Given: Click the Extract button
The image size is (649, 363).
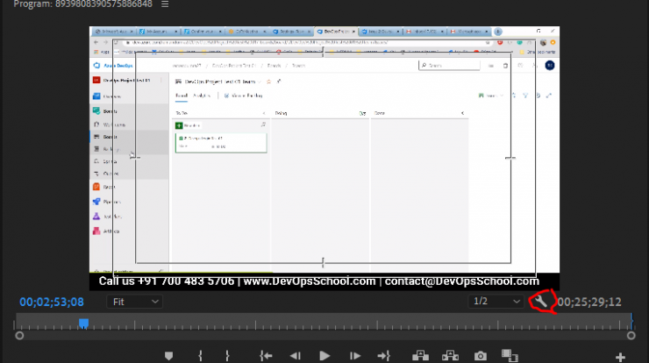Looking at the screenshot, I should coord(450,356).
